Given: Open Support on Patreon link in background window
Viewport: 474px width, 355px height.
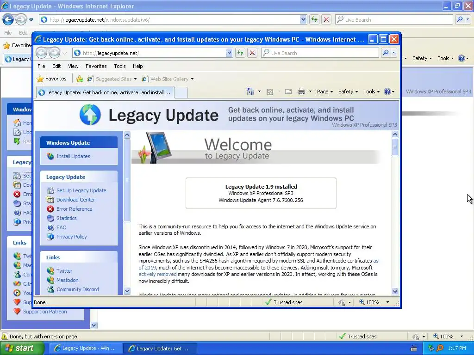Looking at the screenshot, I should click(x=45, y=312).
